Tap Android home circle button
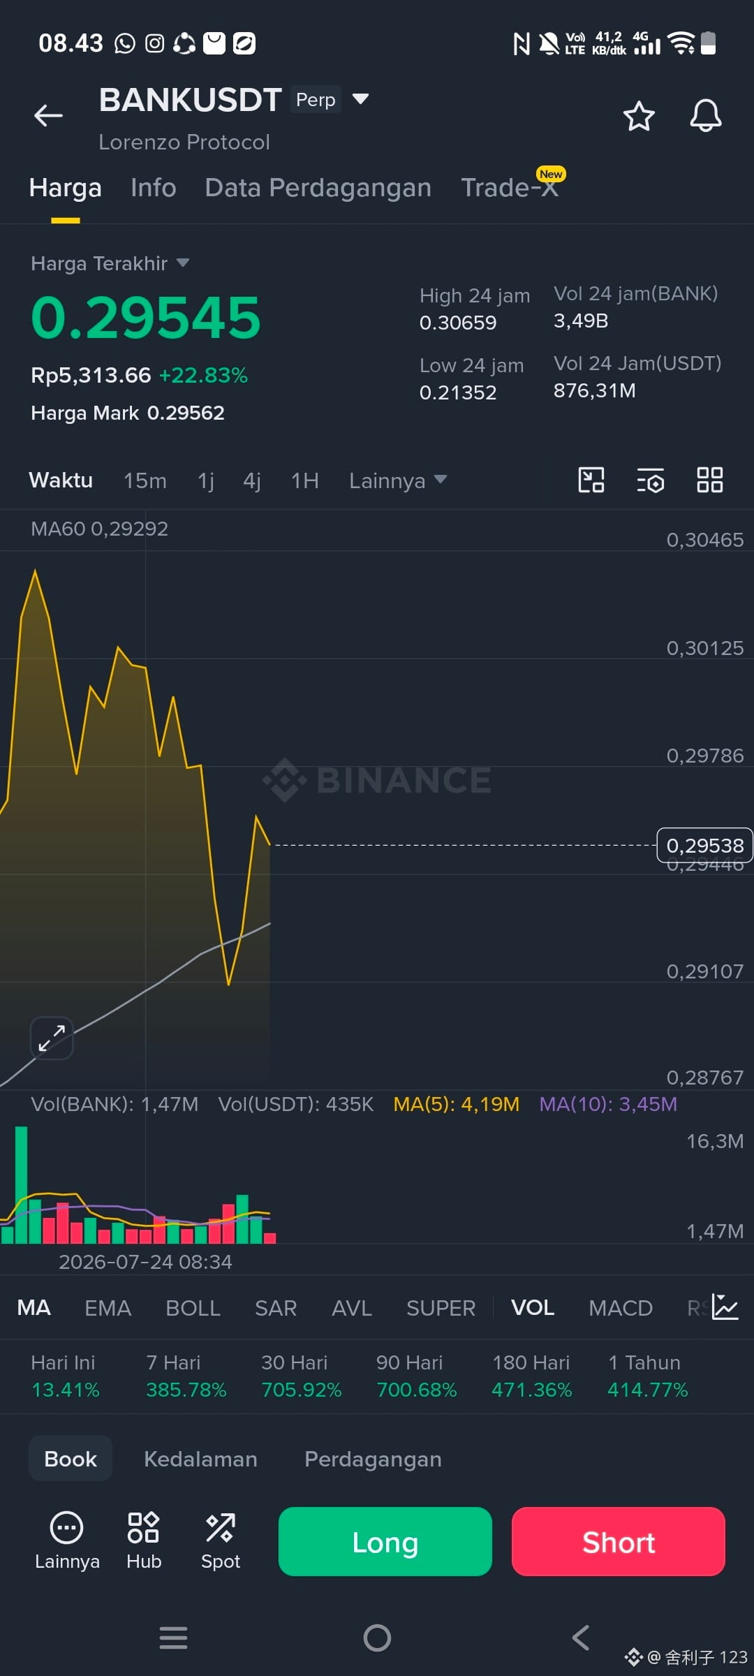This screenshot has width=754, height=1676. 377,1638
